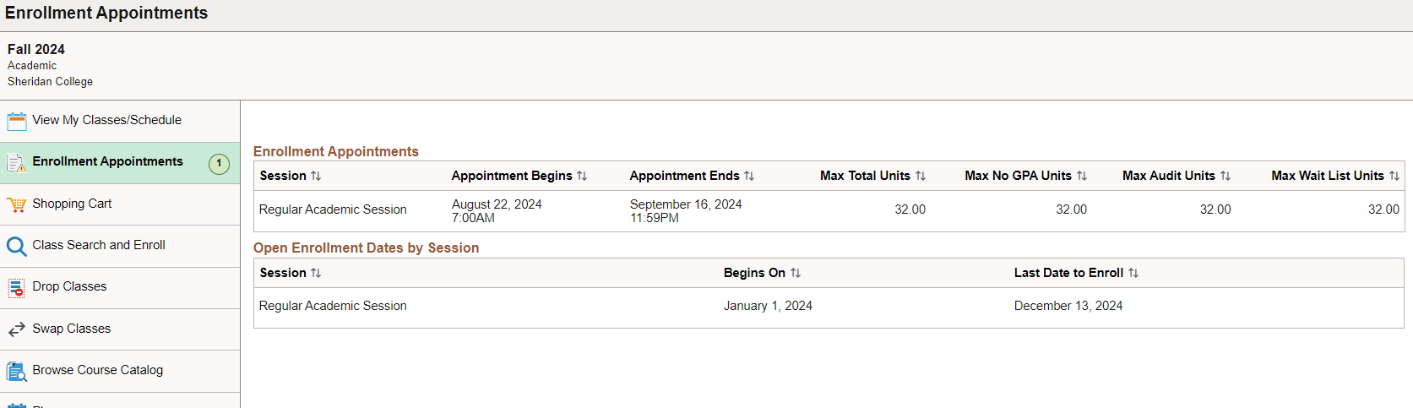The width and height of the screenshot is (1413, 408).
Task: Click the Enrollment Appointments count badge
Action: pyautogui.click(x=219, y=163)
